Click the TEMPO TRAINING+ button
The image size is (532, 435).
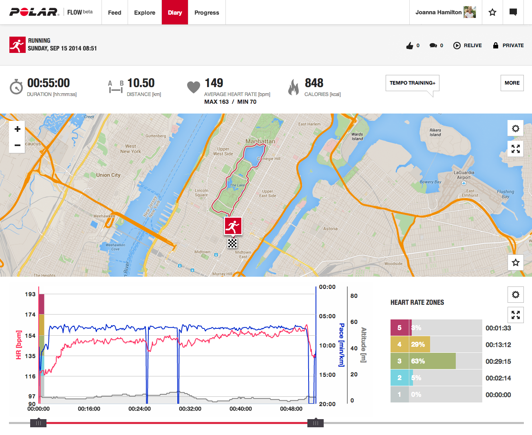412,83
